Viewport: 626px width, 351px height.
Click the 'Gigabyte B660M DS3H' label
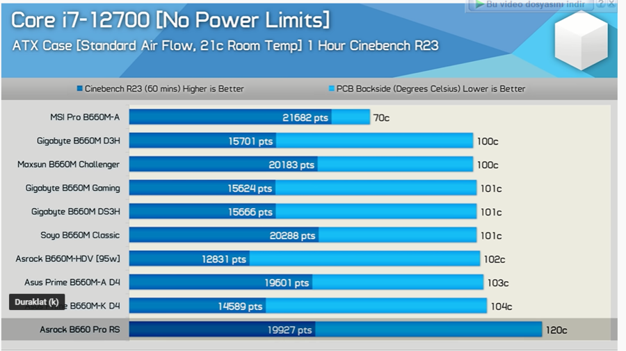(x=75, y=211)
